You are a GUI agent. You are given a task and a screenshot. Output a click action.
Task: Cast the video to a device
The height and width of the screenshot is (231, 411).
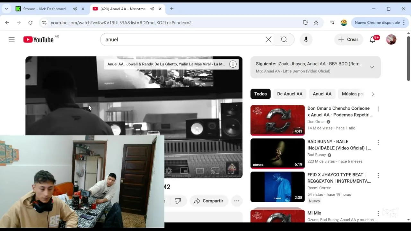(x=215, y=171)
